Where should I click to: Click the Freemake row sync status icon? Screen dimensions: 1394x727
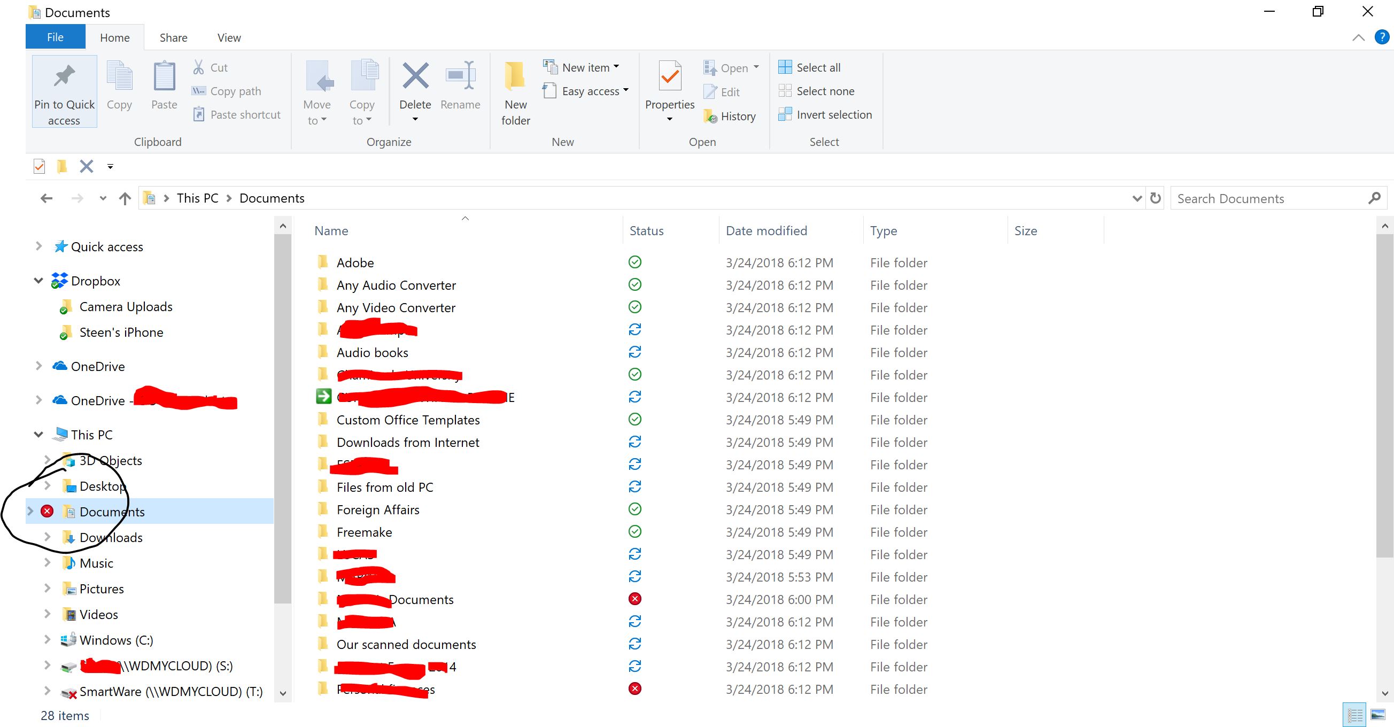pos(635,531)
